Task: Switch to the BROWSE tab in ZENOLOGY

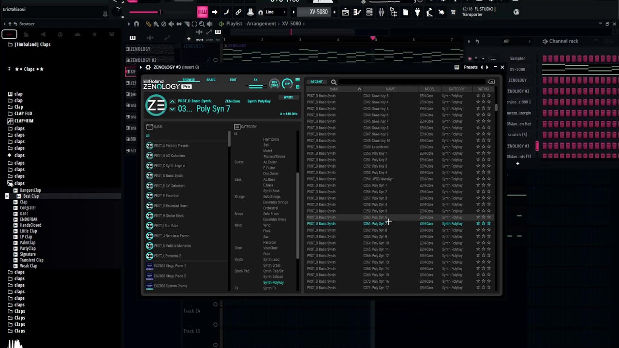Action: point(189,80)
